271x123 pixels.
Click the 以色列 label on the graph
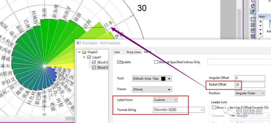31,97
